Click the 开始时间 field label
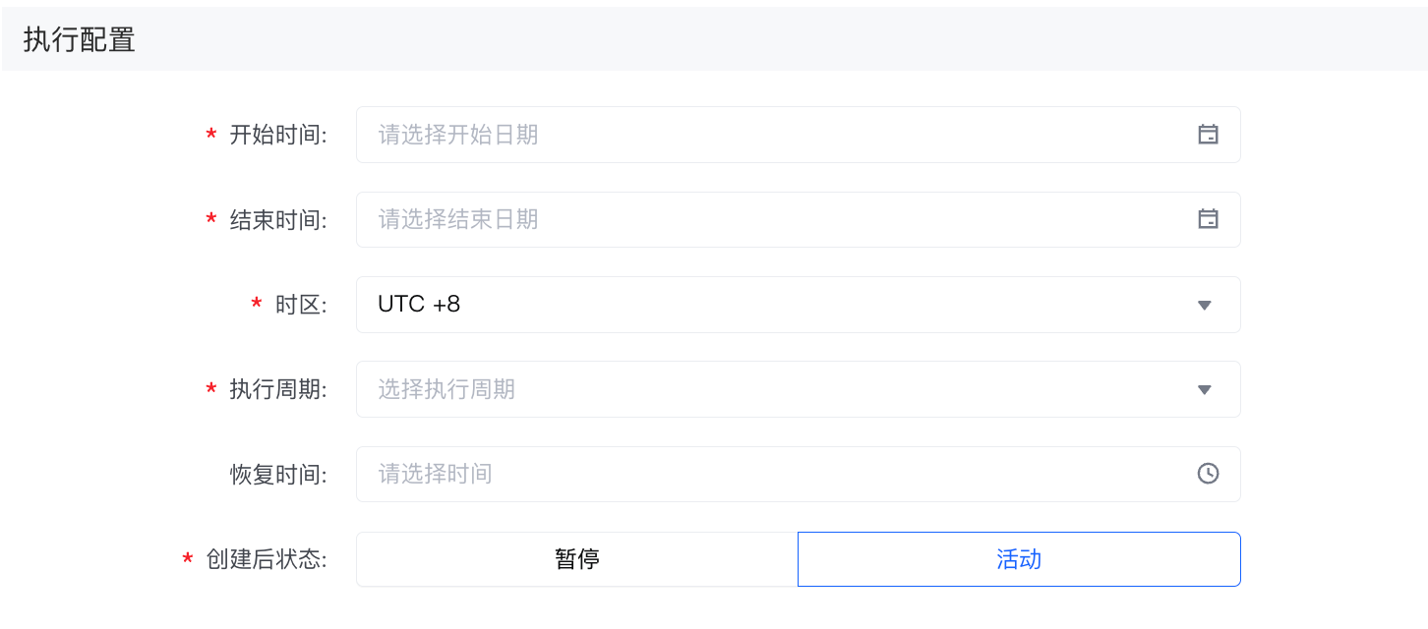The width and height of the screenshot is (1428, 629). pyautogui.click(x=277, y=136)
